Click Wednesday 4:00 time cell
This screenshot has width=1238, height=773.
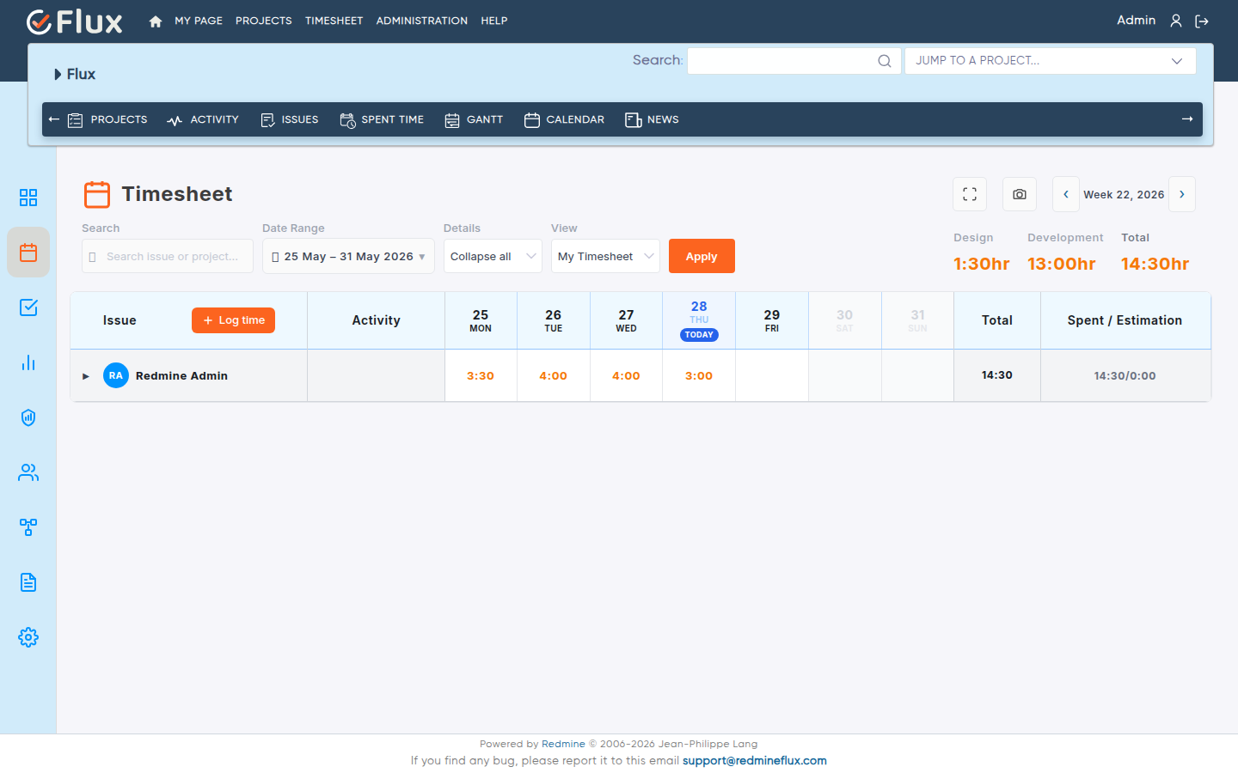pos(626,376)
